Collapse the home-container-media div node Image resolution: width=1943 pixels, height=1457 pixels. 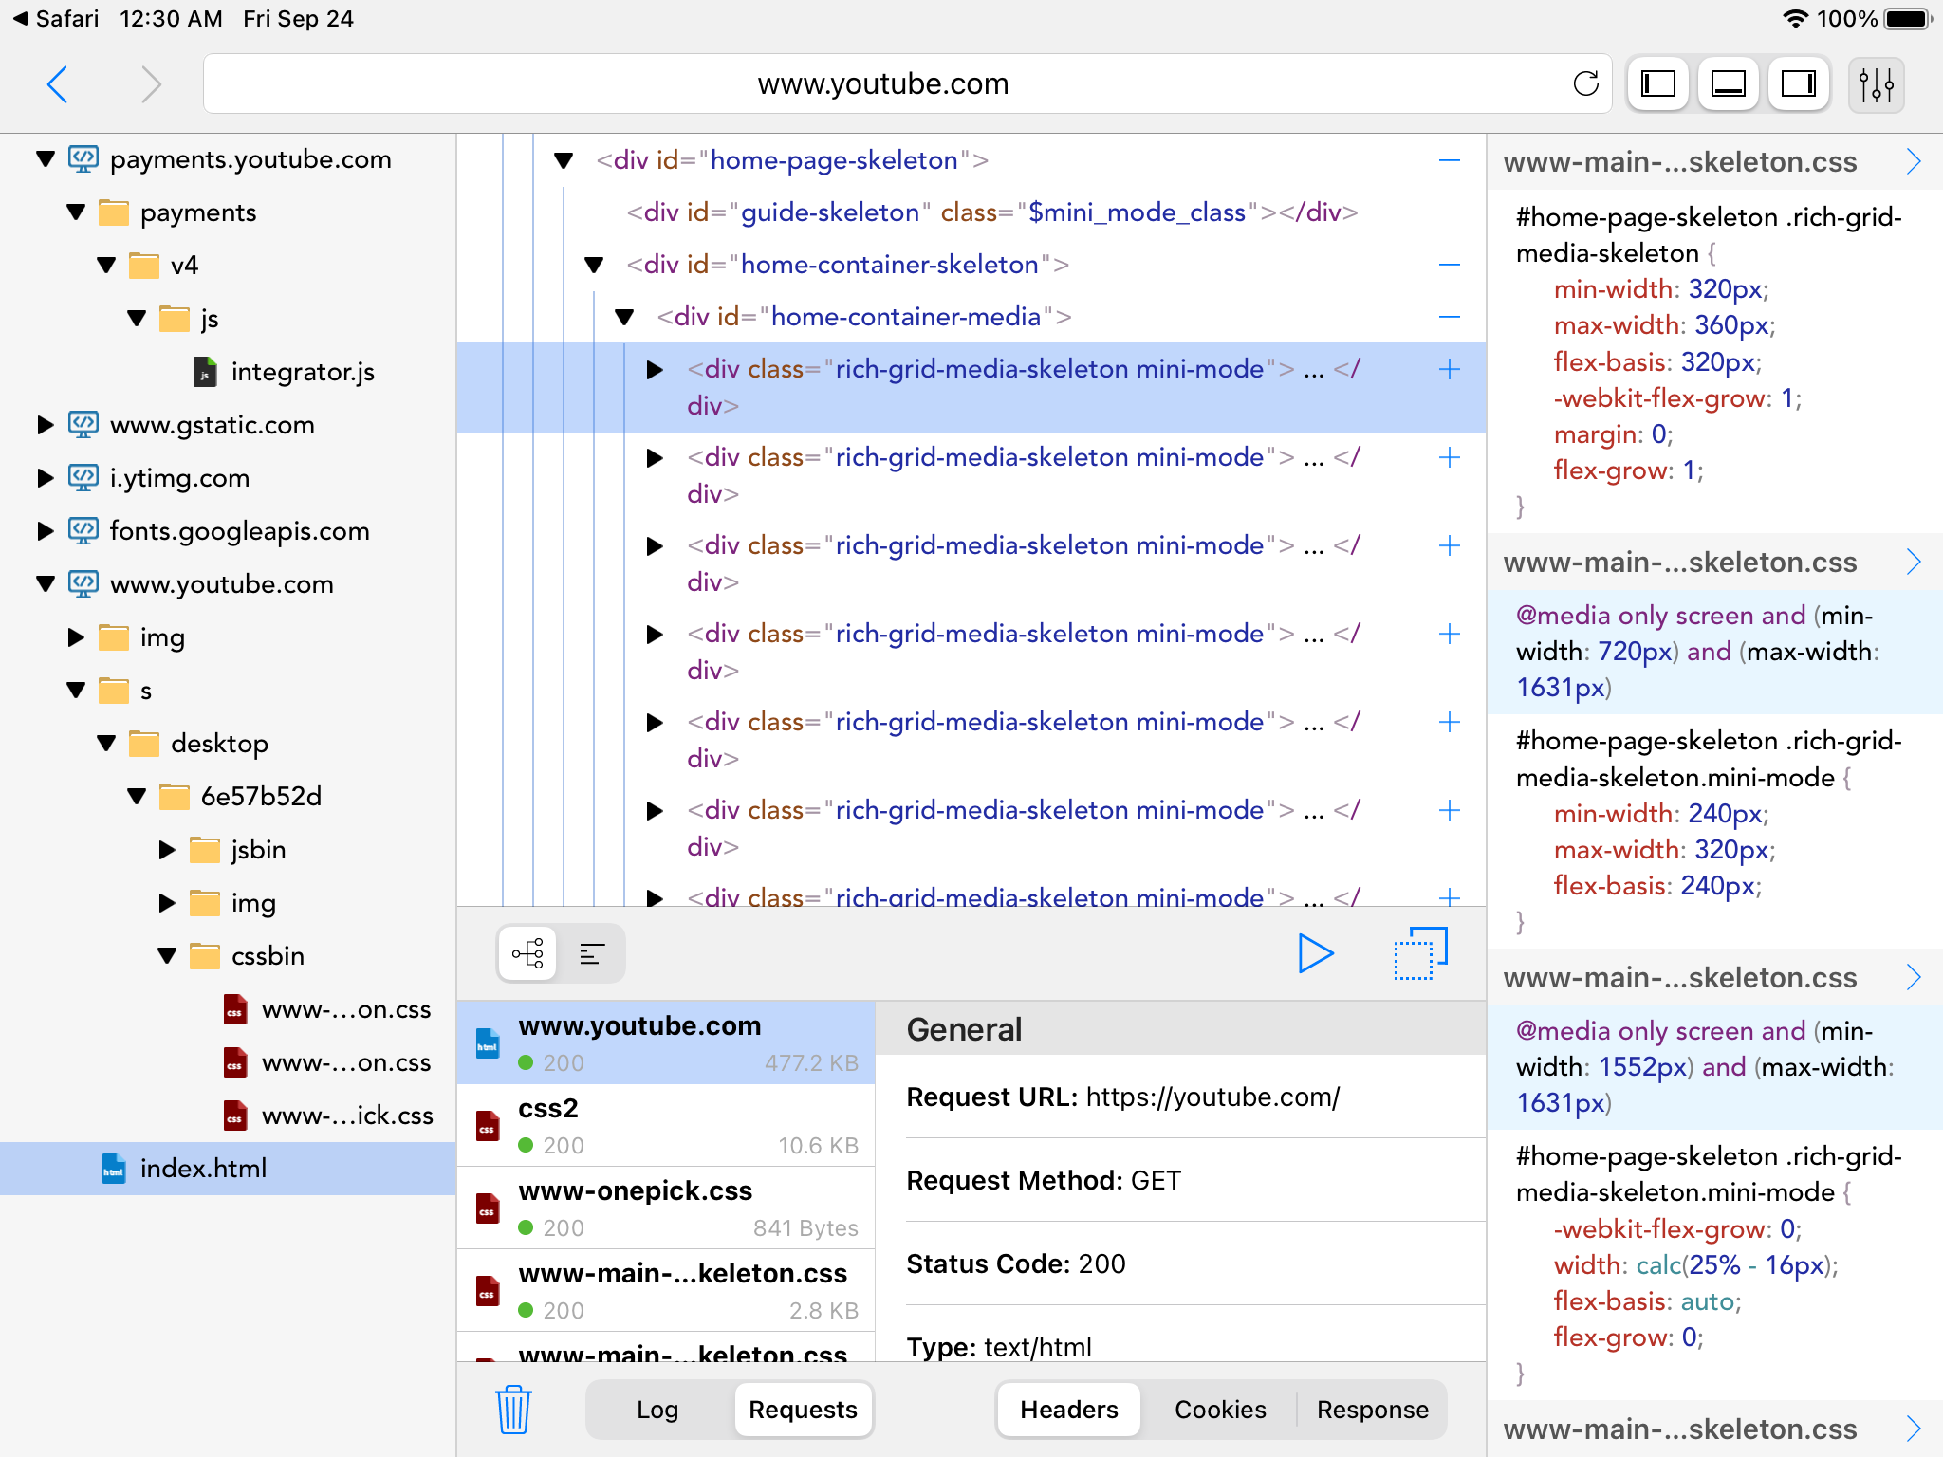click(624, 317)
